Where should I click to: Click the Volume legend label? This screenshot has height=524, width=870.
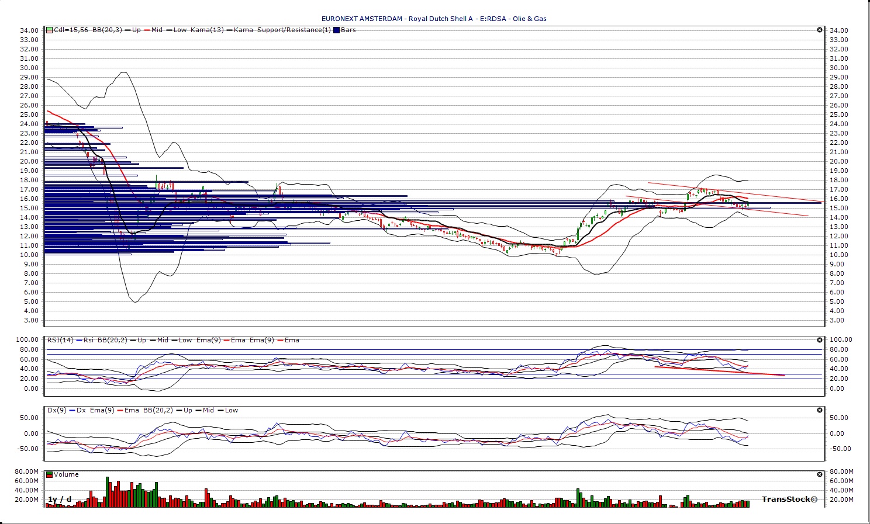66,474
